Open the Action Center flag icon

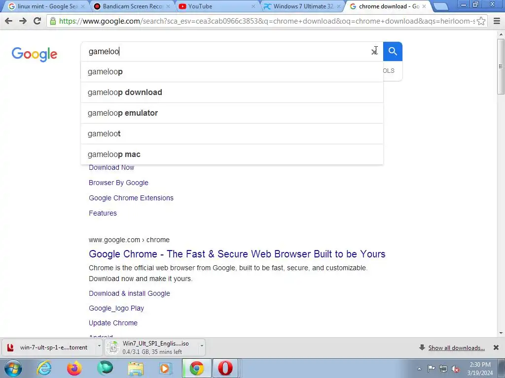(x=431, y=369)
